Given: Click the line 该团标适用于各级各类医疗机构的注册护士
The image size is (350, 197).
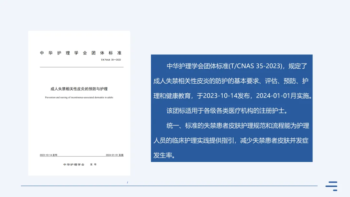Looking at the screenshot, I should pyautogui.click(x=227, y=111).
